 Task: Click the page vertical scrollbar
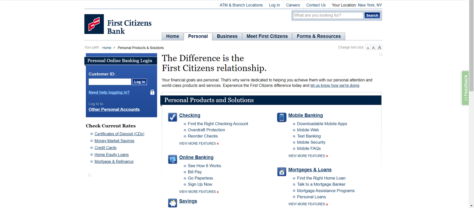tap(471, 89)
